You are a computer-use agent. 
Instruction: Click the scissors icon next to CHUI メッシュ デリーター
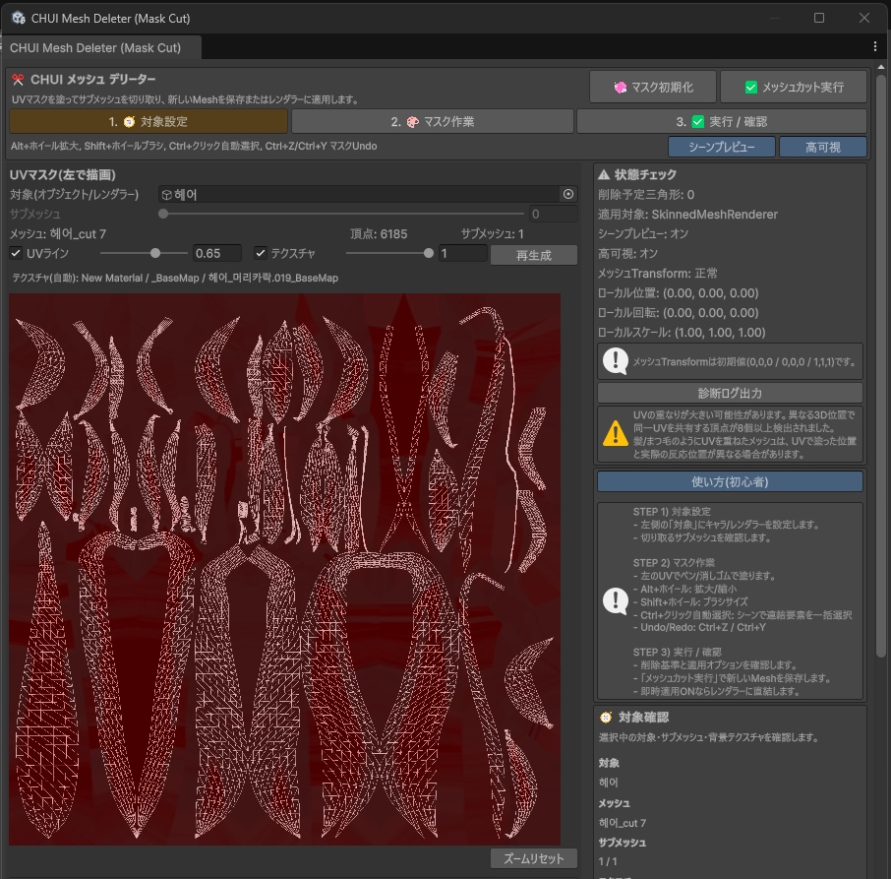[x=18, y=80]
